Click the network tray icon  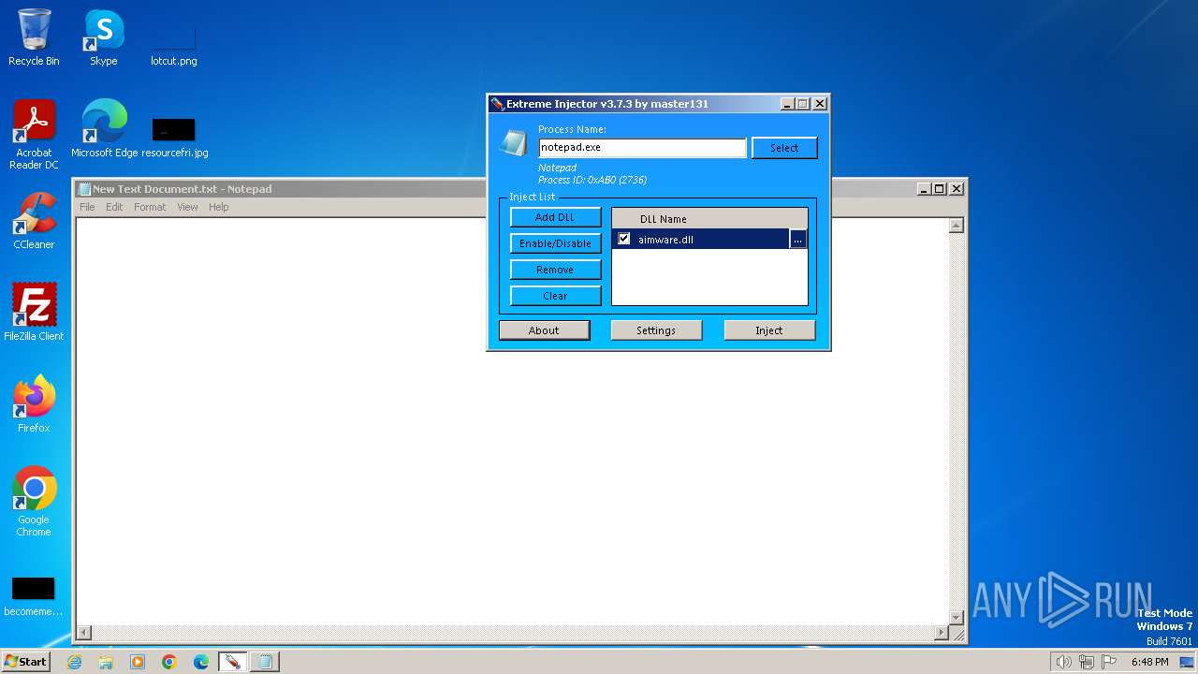click(1087, 662)
